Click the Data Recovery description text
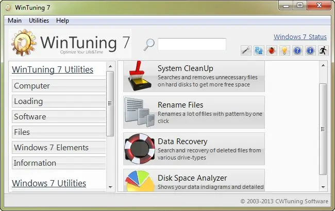Screen dimensions: 335x211 coord(209,154)
